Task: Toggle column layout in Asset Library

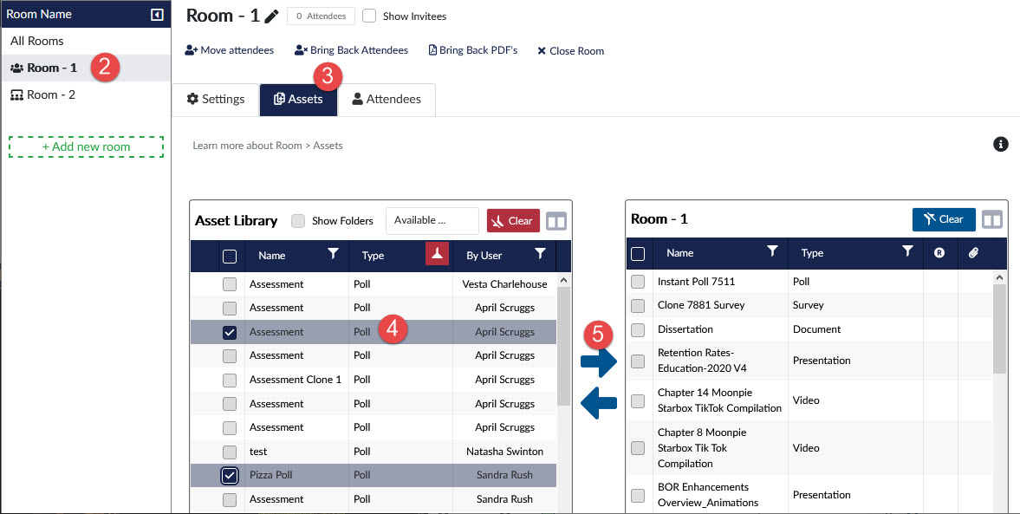Action: (556, 221)
